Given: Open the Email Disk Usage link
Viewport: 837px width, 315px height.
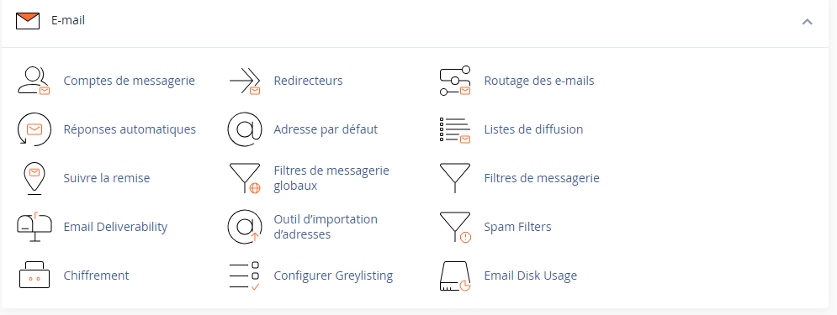Looking at the screenshot, I should tap(531, 276).
